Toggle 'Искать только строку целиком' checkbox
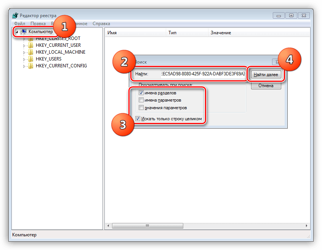Screen dimensions: 322x250 [138, 119]
